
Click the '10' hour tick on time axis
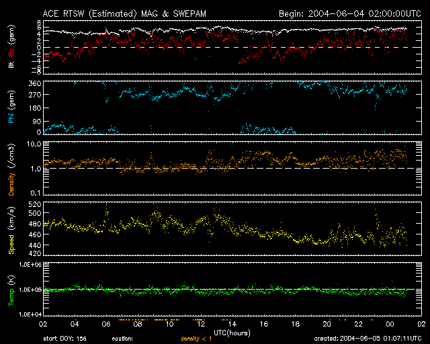click(x=169, y=324)
